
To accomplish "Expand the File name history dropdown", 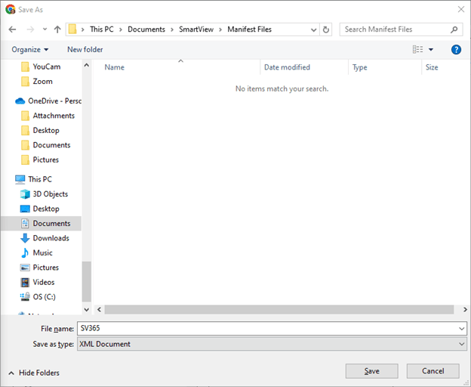I will click(x=461, y=329).
